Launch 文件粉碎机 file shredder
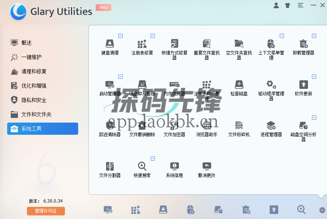Image resolution: width=327 pixels, height=219 pixels. (239, 129)
